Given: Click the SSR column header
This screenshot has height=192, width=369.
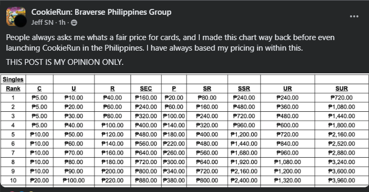Looking at the screenshot, I should (x=244, y=89).
